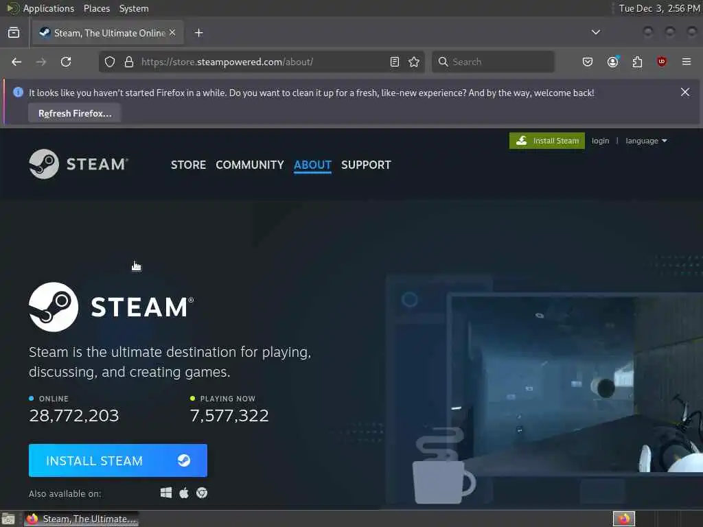Open the Places menu
The width and height of the screenshot is (703, 527).
click(x=97, y=8)
